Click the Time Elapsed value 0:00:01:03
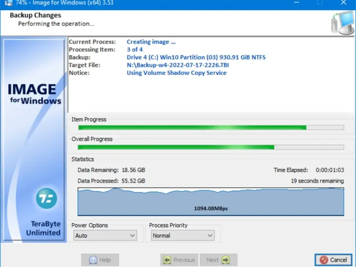 330,170
